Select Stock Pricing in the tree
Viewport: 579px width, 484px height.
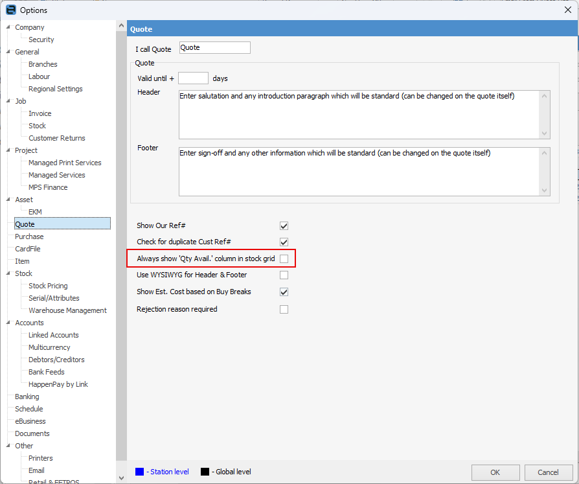(x=48, y=286)
